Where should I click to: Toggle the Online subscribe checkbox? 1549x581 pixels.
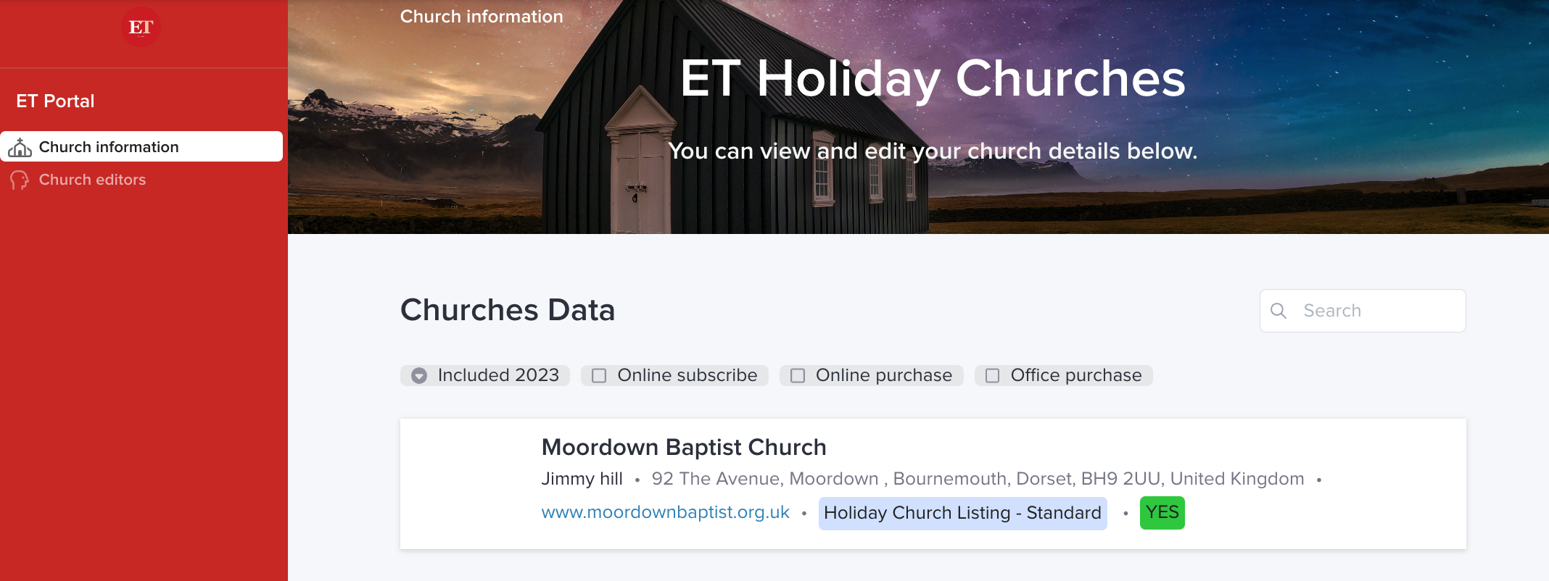click(x=599, y=375)
